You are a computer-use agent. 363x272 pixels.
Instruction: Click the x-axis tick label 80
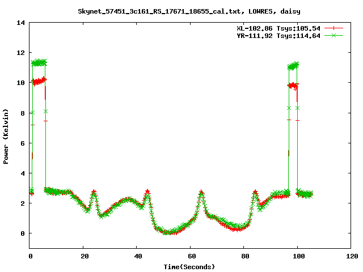[x=246, y=256]
